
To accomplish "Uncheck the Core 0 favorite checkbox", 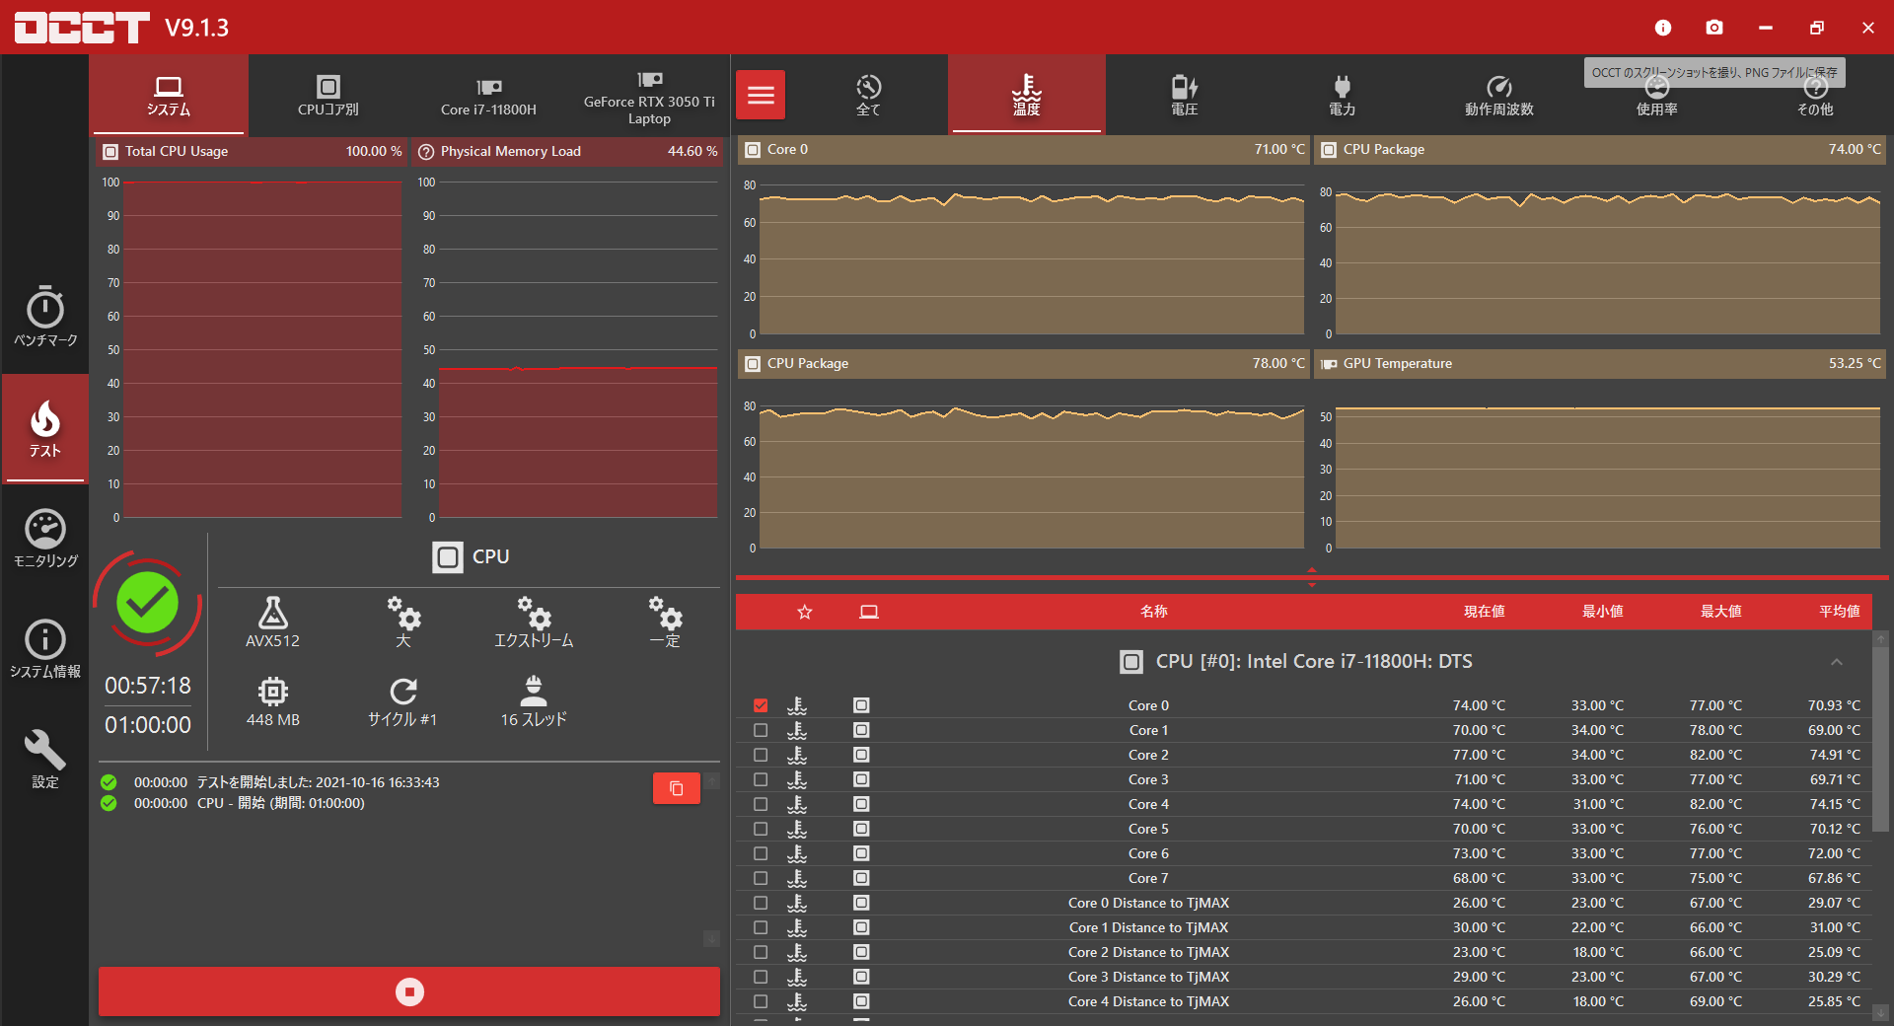I will (761, 705).
